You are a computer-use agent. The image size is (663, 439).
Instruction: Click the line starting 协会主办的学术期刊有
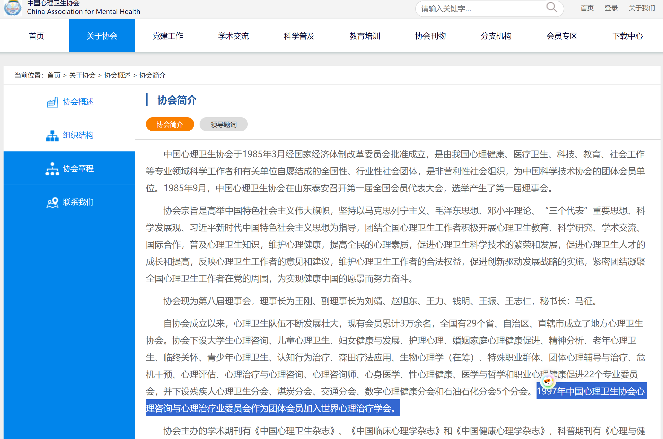(x=404, y=431)
